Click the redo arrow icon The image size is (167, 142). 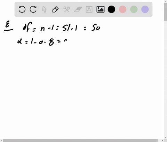33,9
